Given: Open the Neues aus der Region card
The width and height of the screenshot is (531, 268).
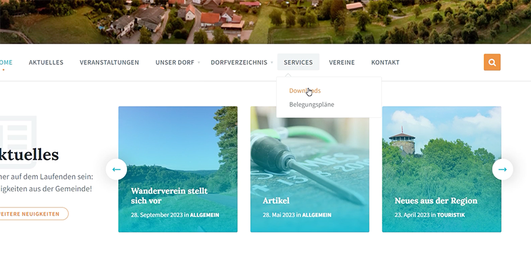Looking at the screenshot, I should 441,169.
